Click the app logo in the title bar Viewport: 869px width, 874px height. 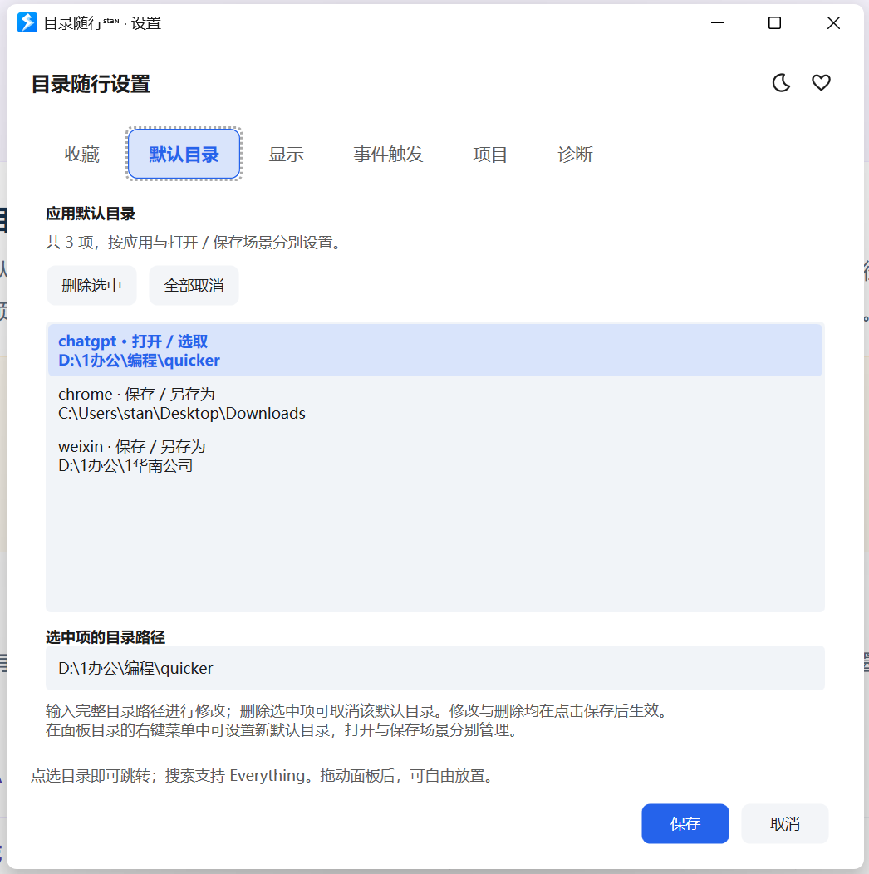[x=27, y=23]
